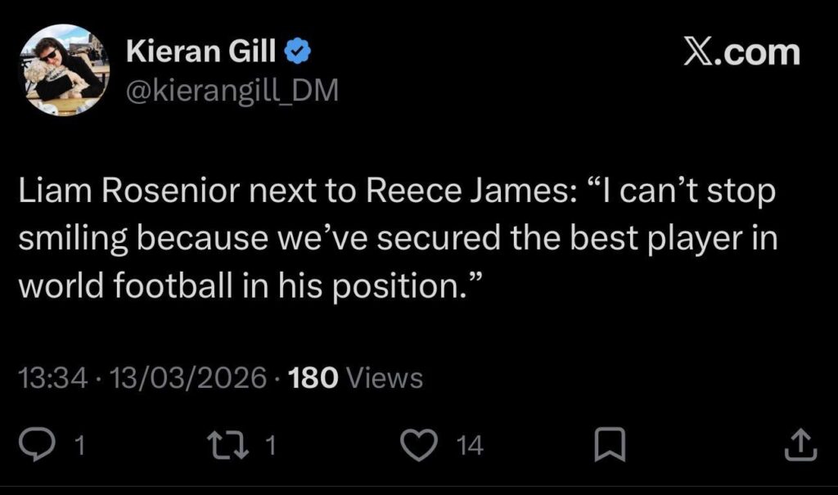Like the tweet by toggling the heart
This screenshot has width=838, height=495.
tap(420, 443)
